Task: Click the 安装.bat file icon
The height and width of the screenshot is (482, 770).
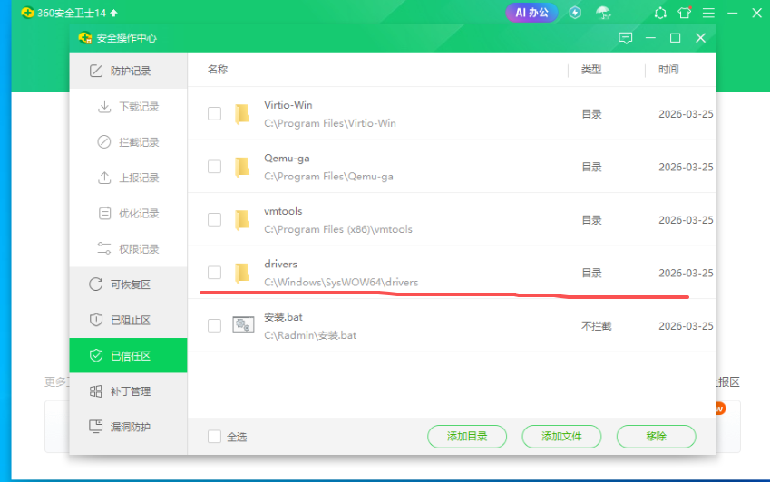Action: tap(243, 324)
